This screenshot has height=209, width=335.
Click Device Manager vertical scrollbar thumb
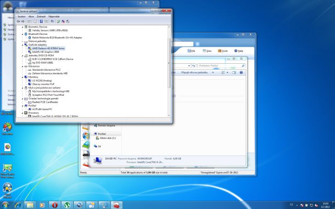[x=169, y=63]
